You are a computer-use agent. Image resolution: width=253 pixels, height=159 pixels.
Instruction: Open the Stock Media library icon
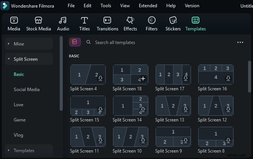coord(38,20)
